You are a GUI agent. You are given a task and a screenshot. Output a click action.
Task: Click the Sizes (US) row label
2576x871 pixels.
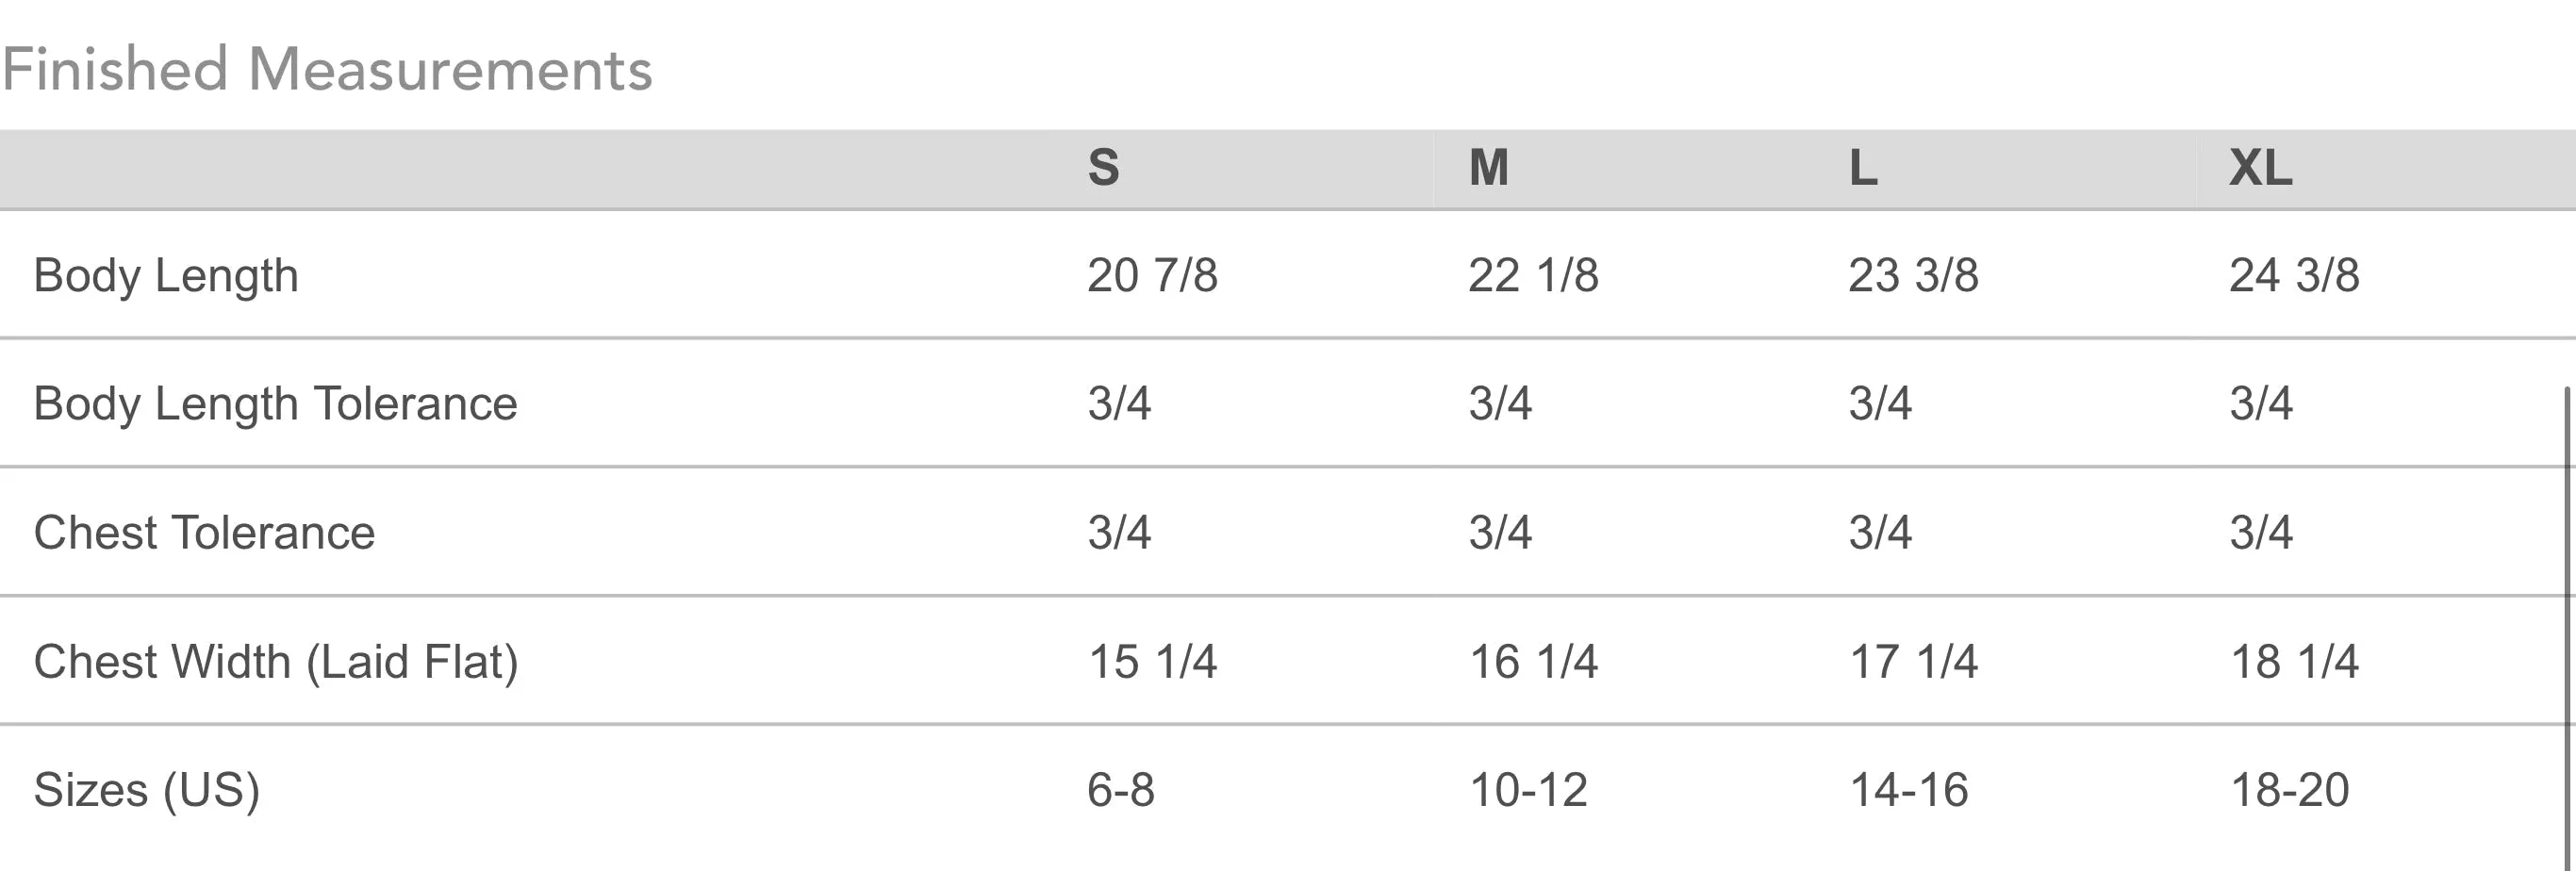(x=147, y=790)
